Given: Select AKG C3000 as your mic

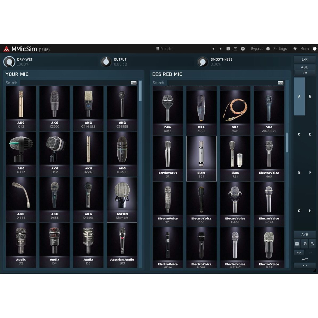Looking at the screenshot, I should point(55,108).
